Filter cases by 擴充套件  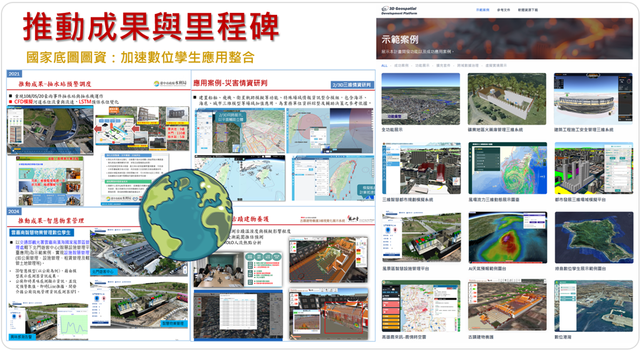pyautogui.click(x=443, y=66)
